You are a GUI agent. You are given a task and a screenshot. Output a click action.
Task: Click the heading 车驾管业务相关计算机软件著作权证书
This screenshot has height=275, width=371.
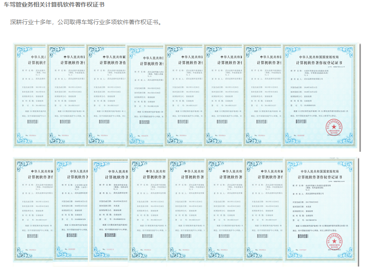pos(54,5)
